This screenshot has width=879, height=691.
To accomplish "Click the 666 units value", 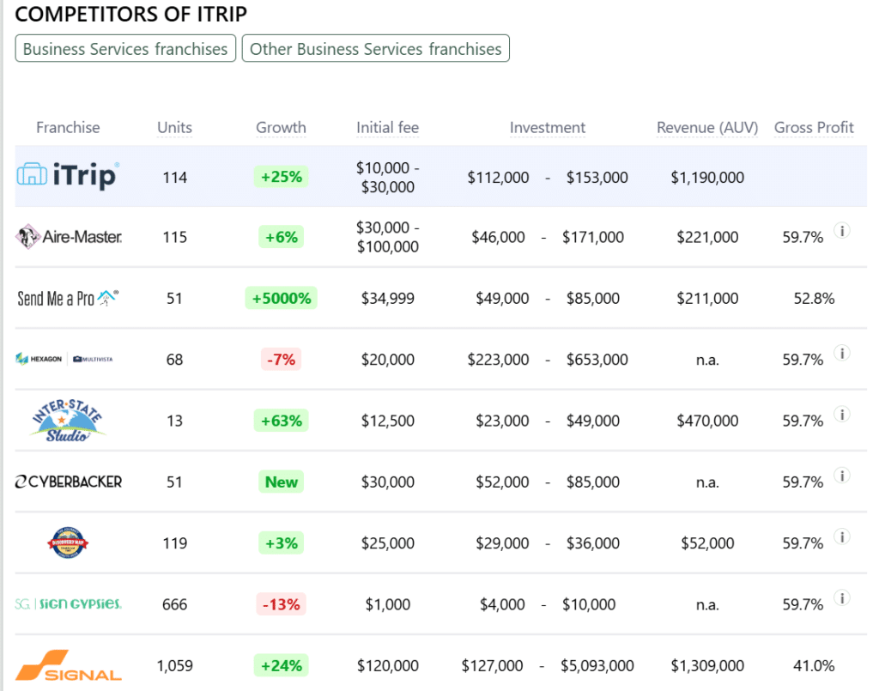I will click(174, 604).
